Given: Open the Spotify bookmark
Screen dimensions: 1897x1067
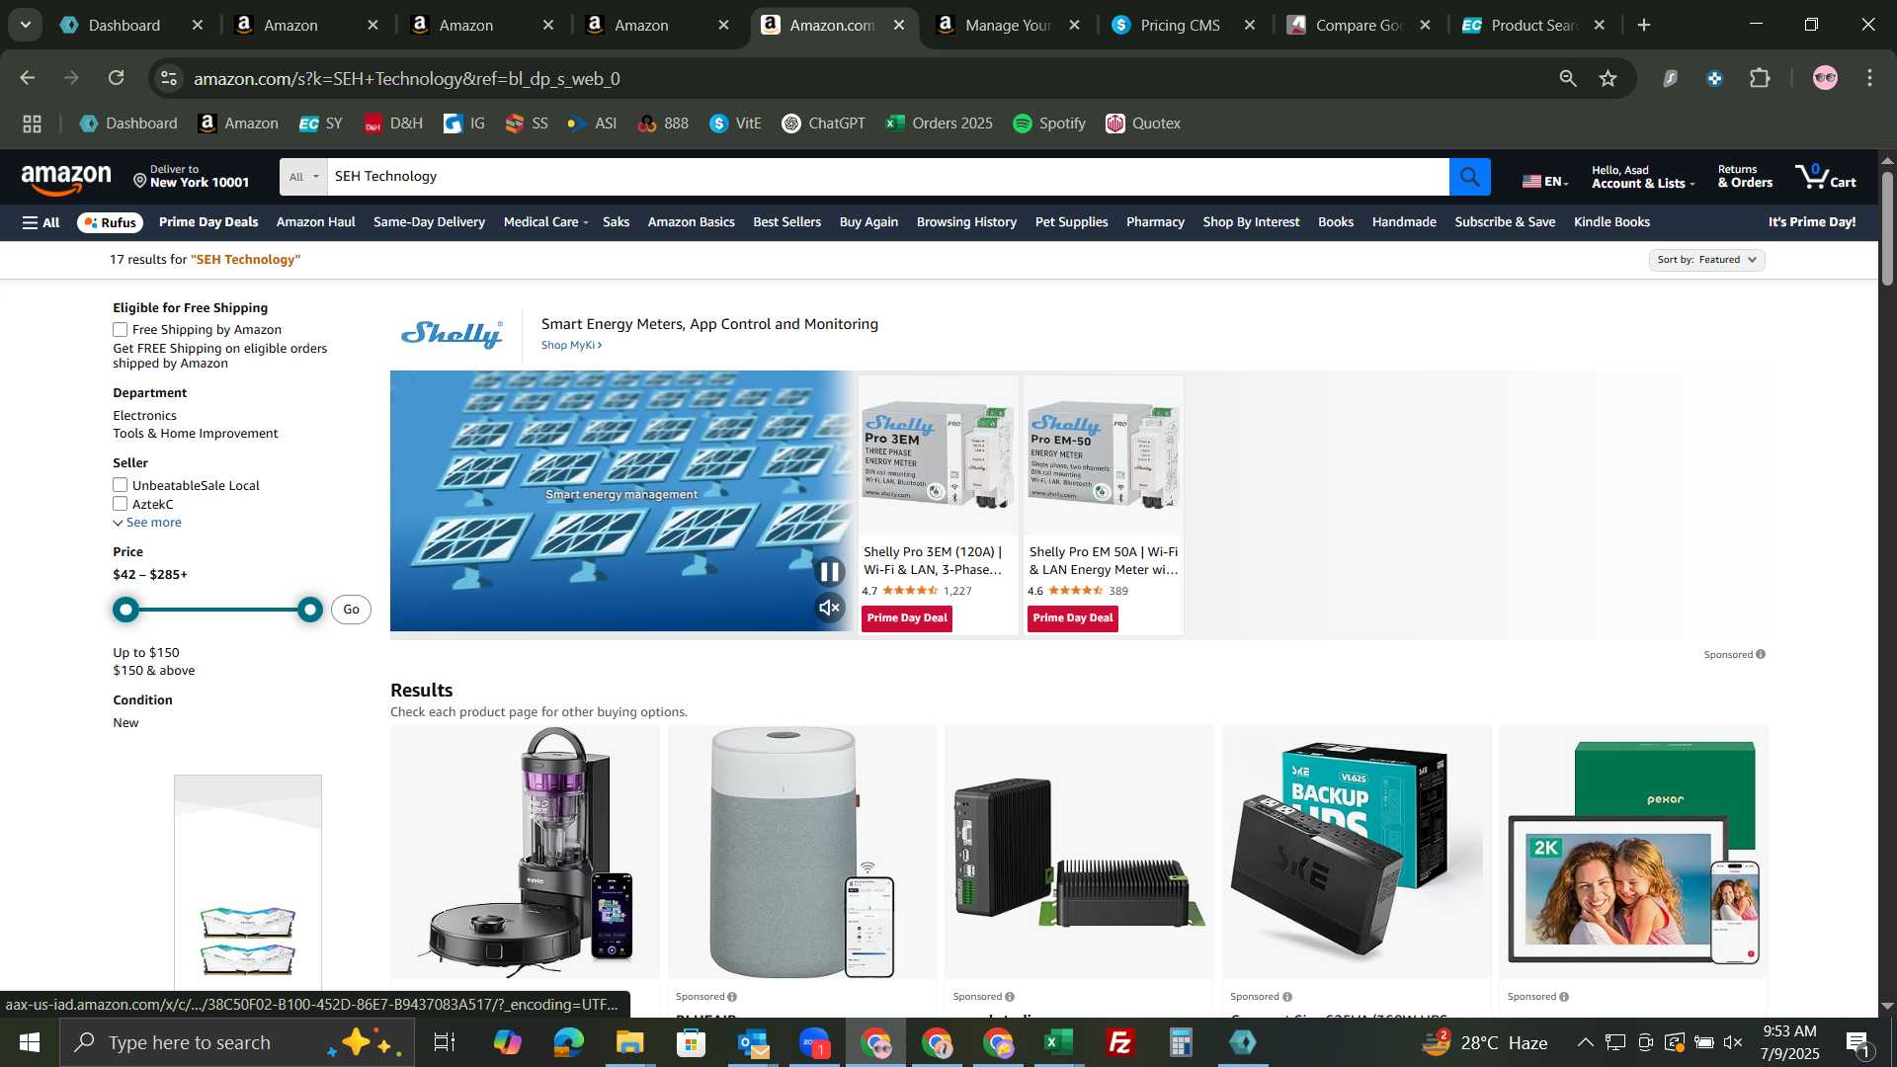Looking at the screenshot, I should point(1049,123).
